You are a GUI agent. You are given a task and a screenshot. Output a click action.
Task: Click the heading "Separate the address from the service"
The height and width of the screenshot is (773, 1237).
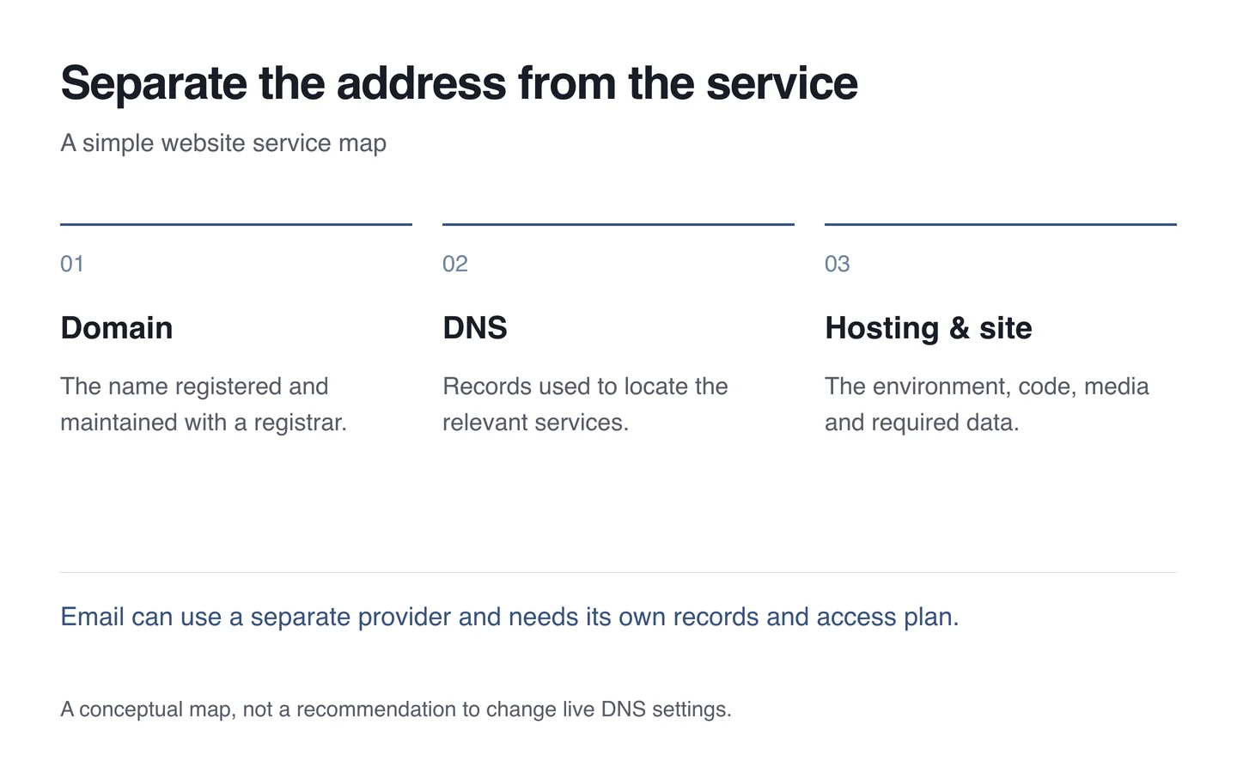pos(459,83)
